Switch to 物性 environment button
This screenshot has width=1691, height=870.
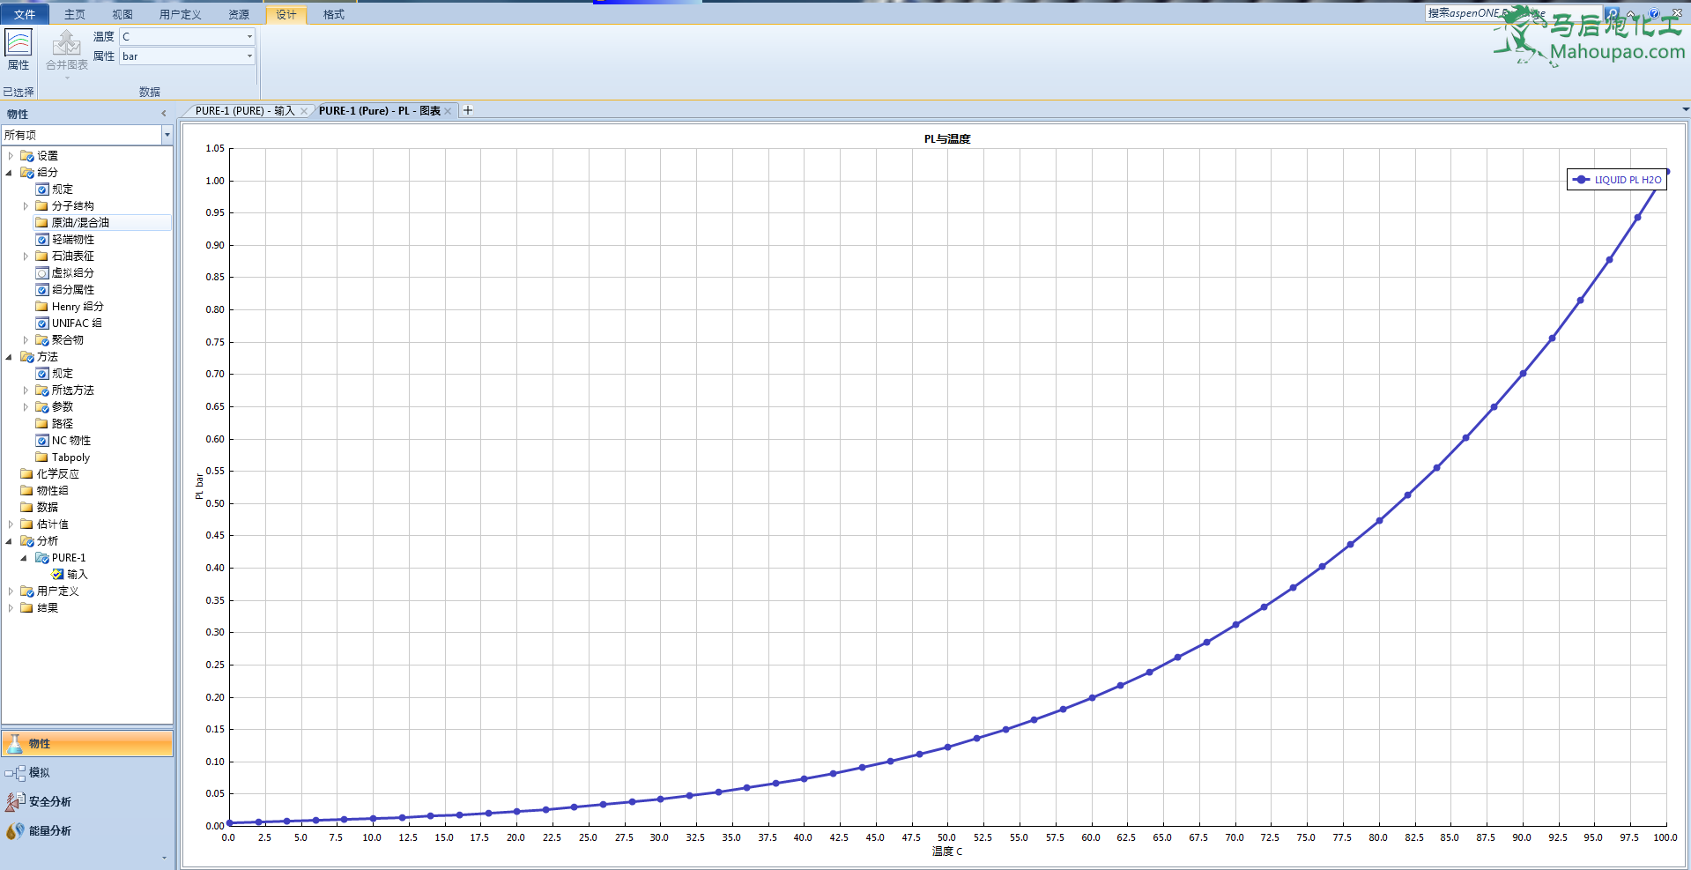tap(87, 744)
